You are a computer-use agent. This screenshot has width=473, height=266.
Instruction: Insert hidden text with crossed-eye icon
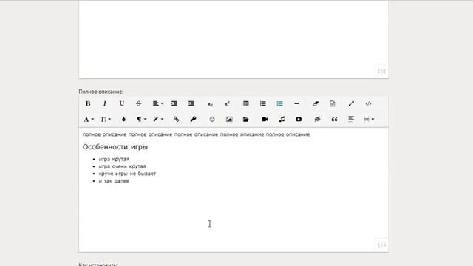(317, 120)
